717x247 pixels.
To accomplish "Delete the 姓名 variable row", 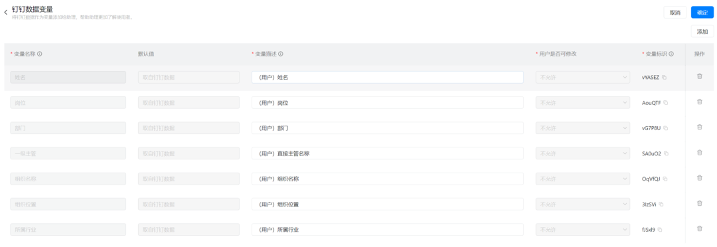I will click(699, 76).
